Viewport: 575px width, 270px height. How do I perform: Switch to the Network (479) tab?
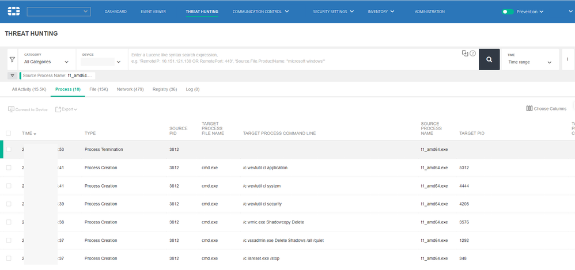130,89
